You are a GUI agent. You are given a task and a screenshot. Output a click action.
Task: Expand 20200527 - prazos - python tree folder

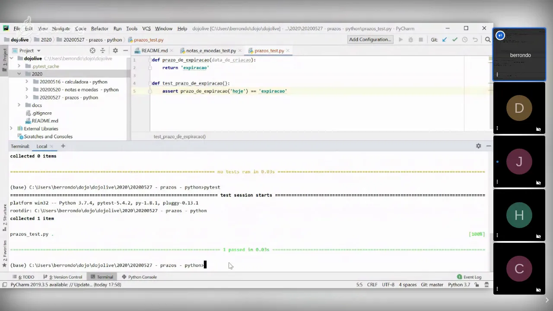click(x=27, y=97)
